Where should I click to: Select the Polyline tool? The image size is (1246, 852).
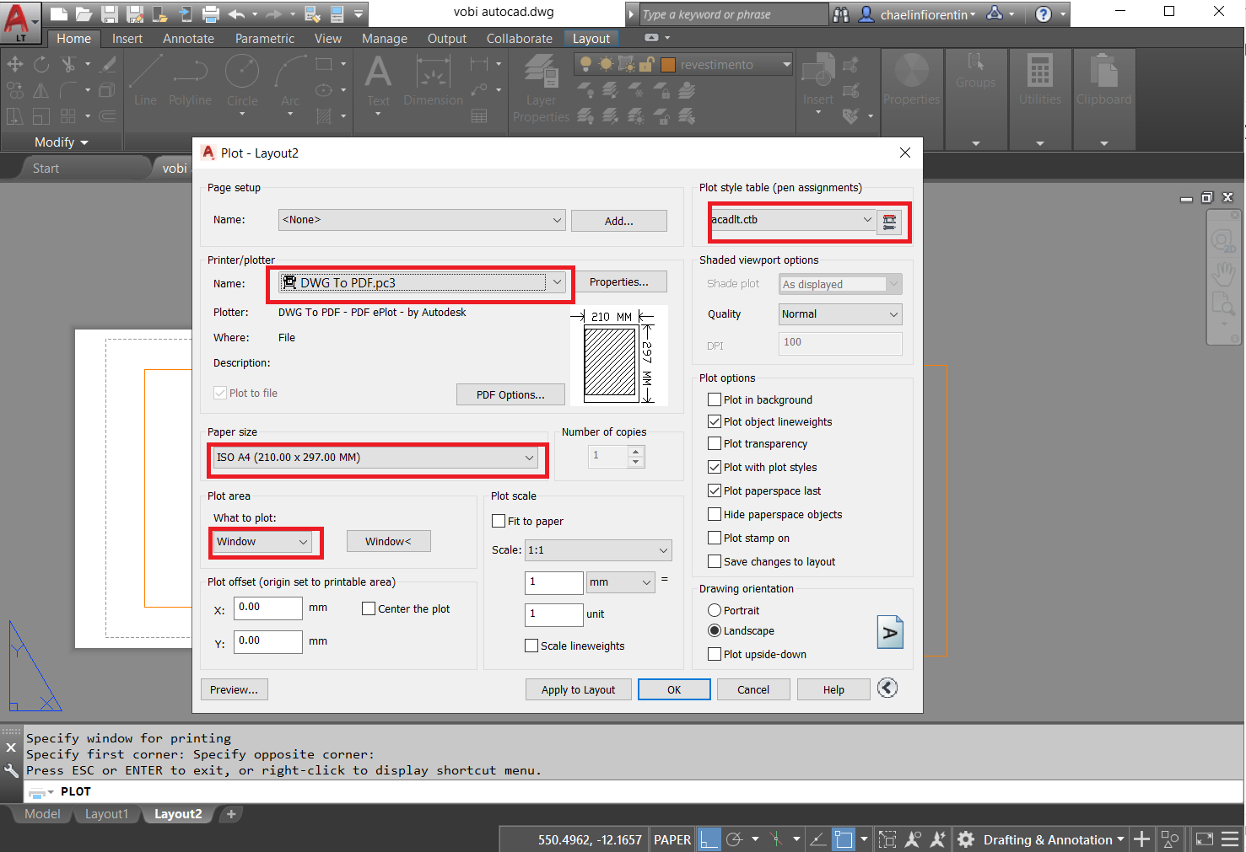190,81
